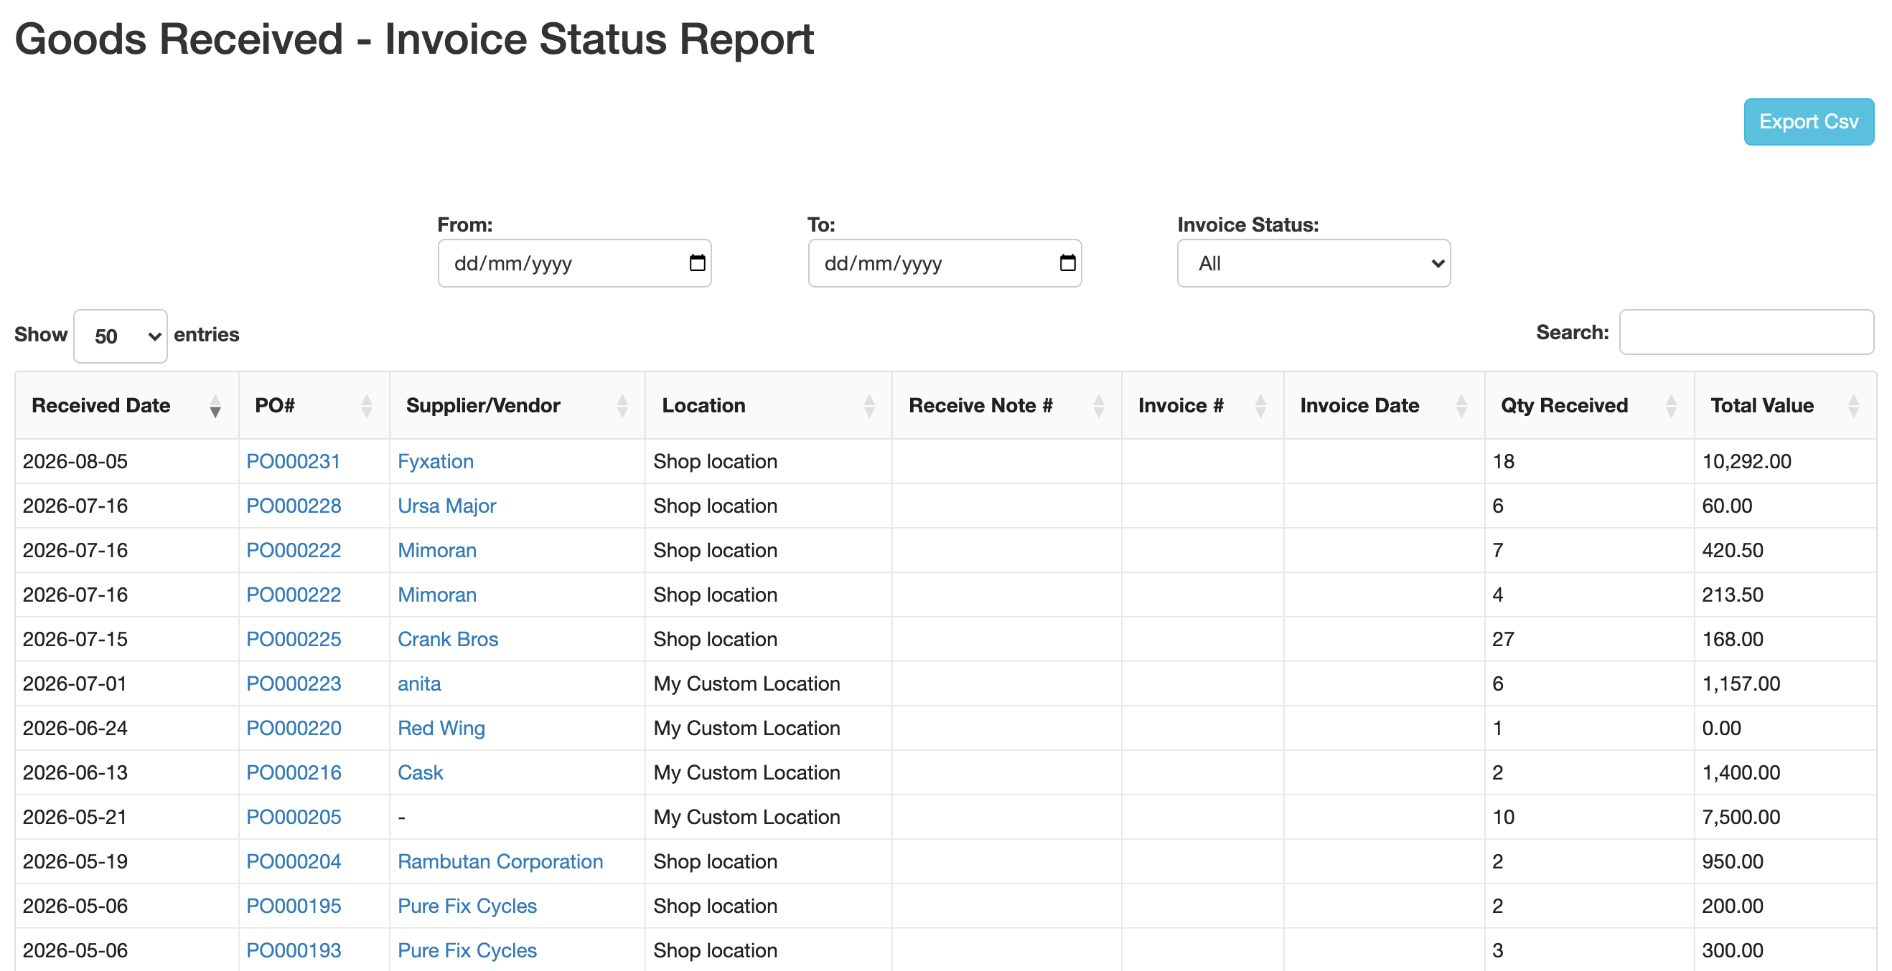Select the 7,500.00 total value cell
The image size is (1892, 971).
coord(1785,818)
